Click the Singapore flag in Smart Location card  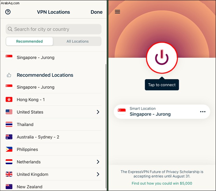pyautogui.click(x=122, y=112)
